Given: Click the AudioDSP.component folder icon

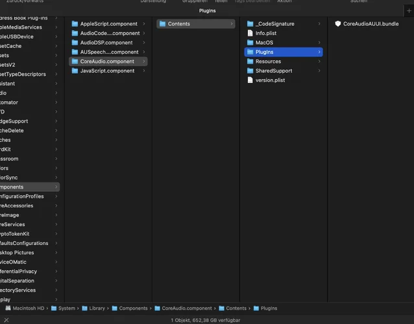Looking at the screenshot, I should [x=75, y=43].
